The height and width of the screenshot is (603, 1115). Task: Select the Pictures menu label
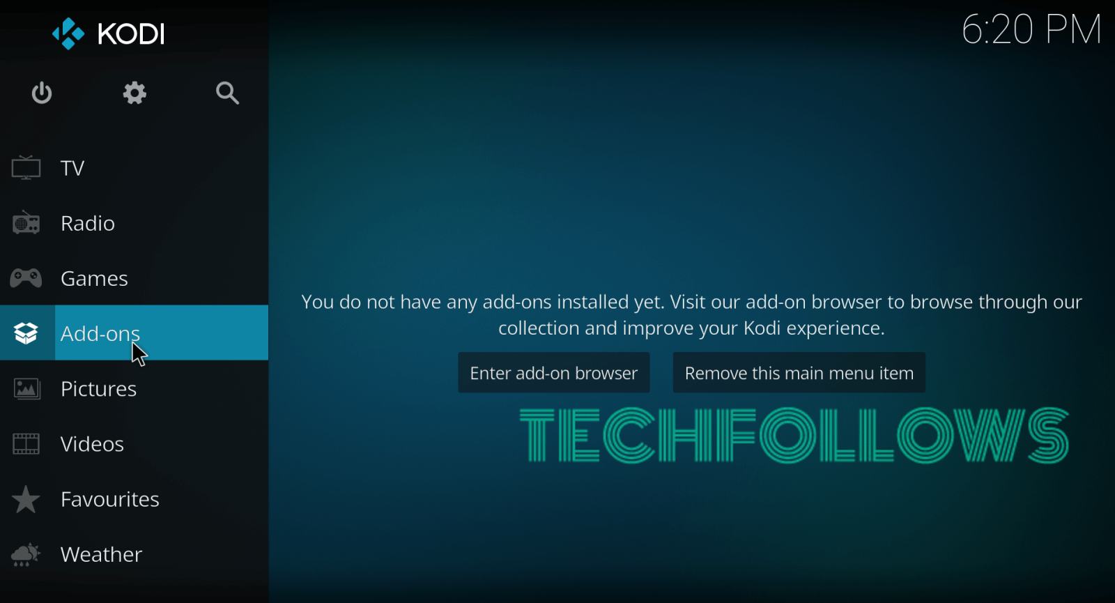click(x=98, y=389)
